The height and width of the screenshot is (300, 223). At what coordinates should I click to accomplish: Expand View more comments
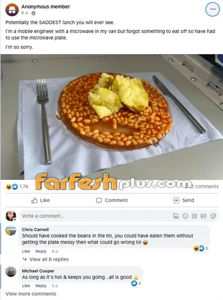[x=31, y=294]
